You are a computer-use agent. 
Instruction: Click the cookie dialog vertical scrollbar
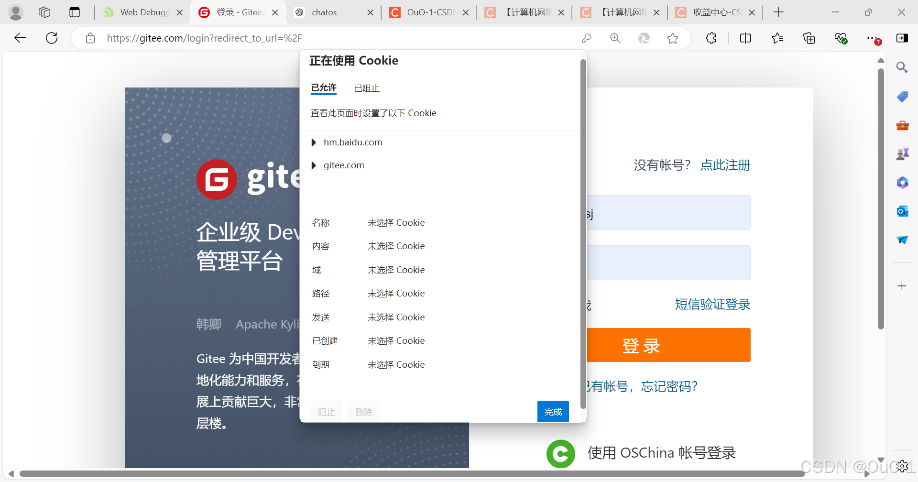coord(583,234)
